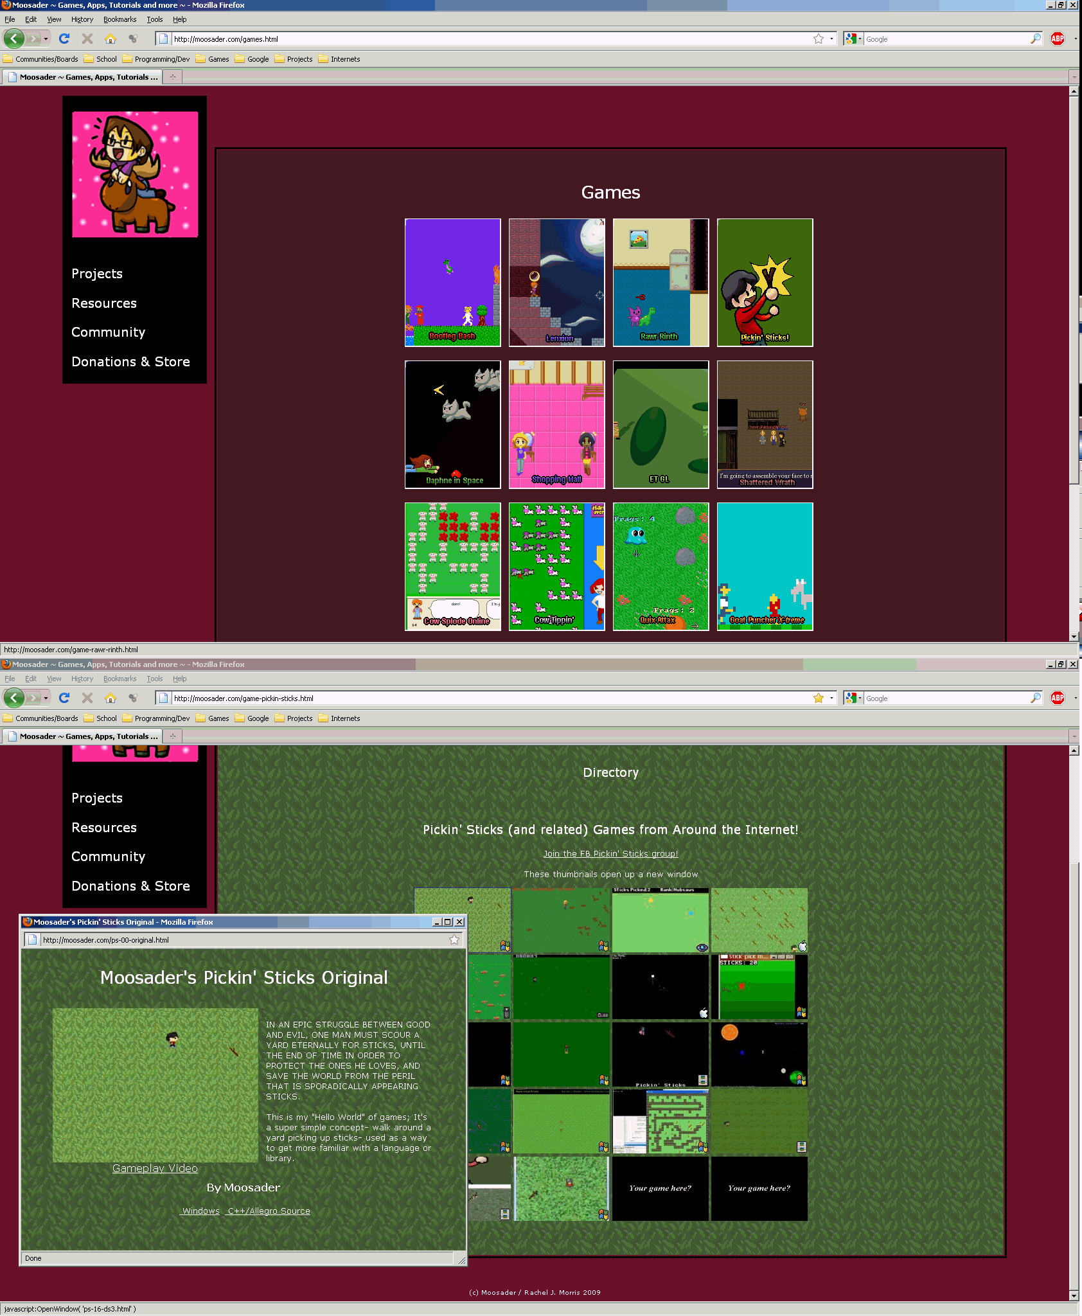Click Adblock Plus icon in games.html window
This screenshot has width=1082, height=1316.
click(x=1057, y=39)
